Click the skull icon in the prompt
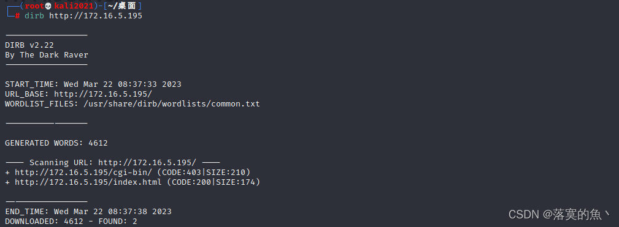Viewport: 619px width, 227px height. pos(48,6)
